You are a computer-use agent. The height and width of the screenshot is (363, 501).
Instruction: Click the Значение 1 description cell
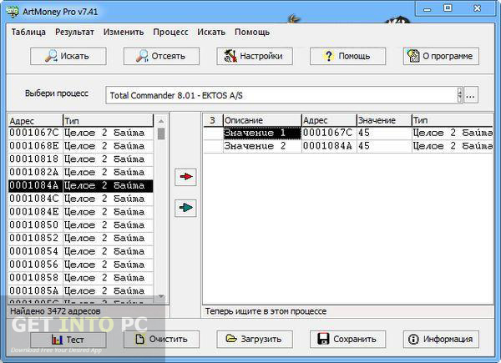tap(262, 133)
